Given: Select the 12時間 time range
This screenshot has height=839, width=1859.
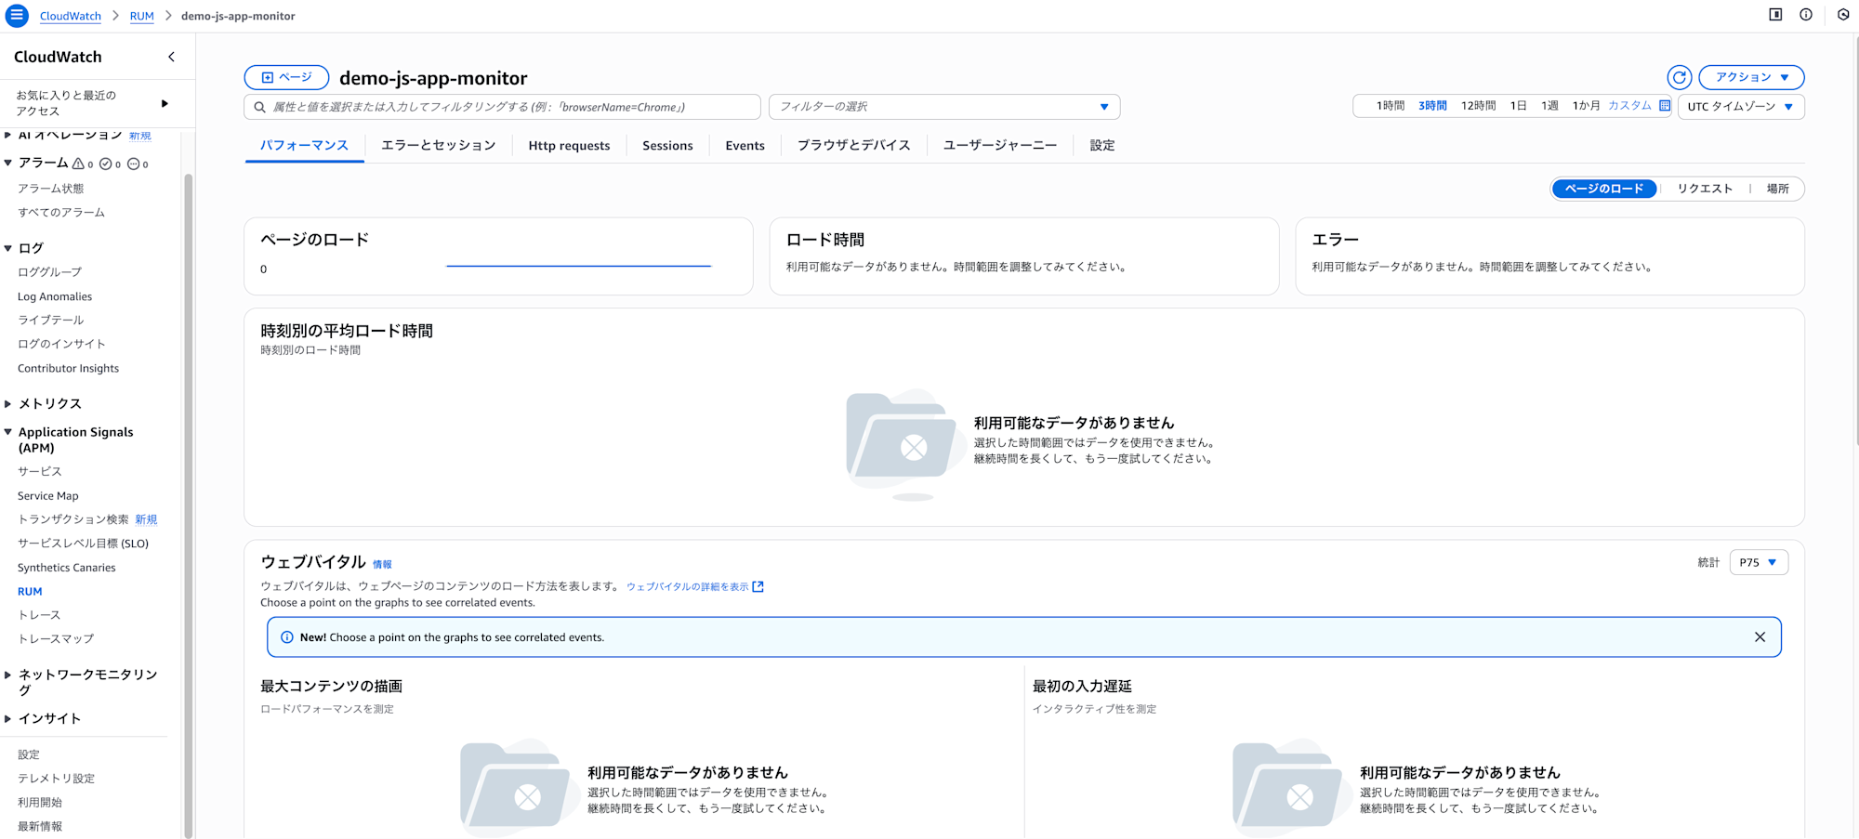Looking at the screenshot, I should [x=1478, y=106].
